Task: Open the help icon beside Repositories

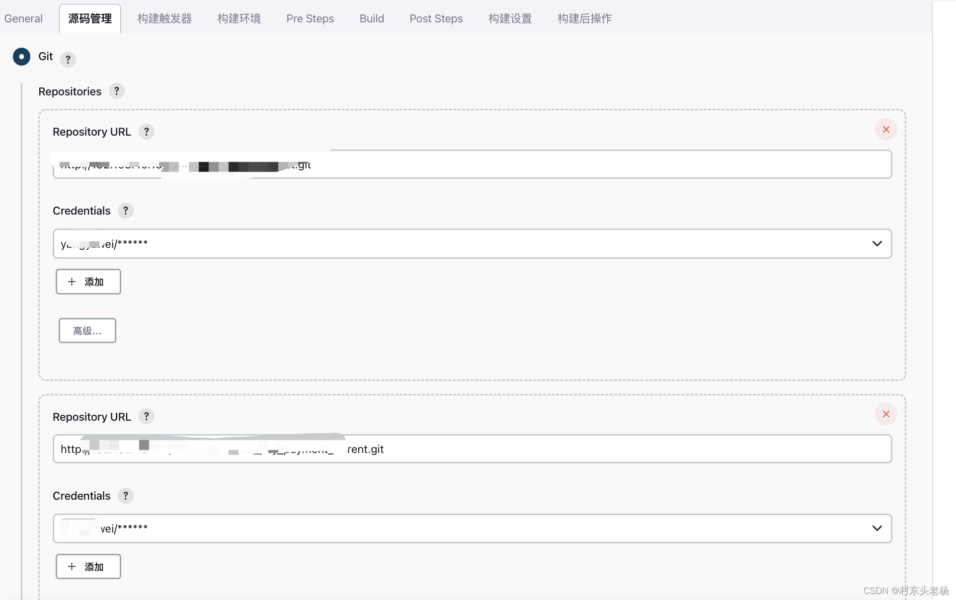Action: 117,91
